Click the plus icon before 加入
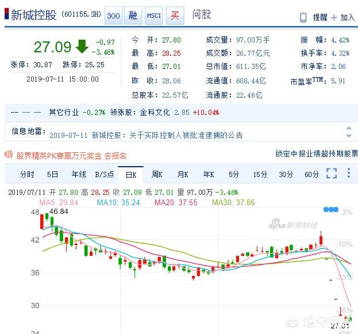358x334 pixels. click(334, 18)
